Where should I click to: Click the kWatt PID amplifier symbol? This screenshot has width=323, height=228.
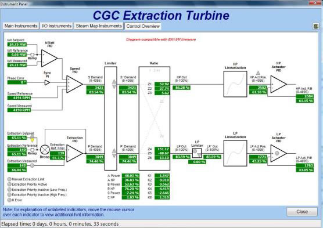(x=49, y=58)
